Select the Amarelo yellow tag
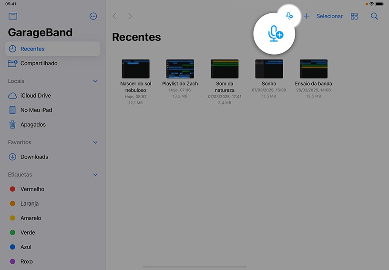This screenshot has width=389, height=270. coord(52,218)
